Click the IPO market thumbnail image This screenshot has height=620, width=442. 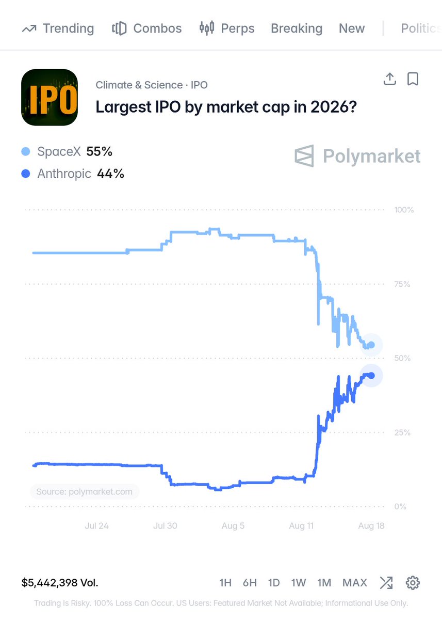(50, 97)
